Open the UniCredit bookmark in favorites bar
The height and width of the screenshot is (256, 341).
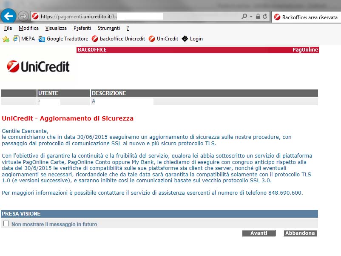tap(163, 39)
